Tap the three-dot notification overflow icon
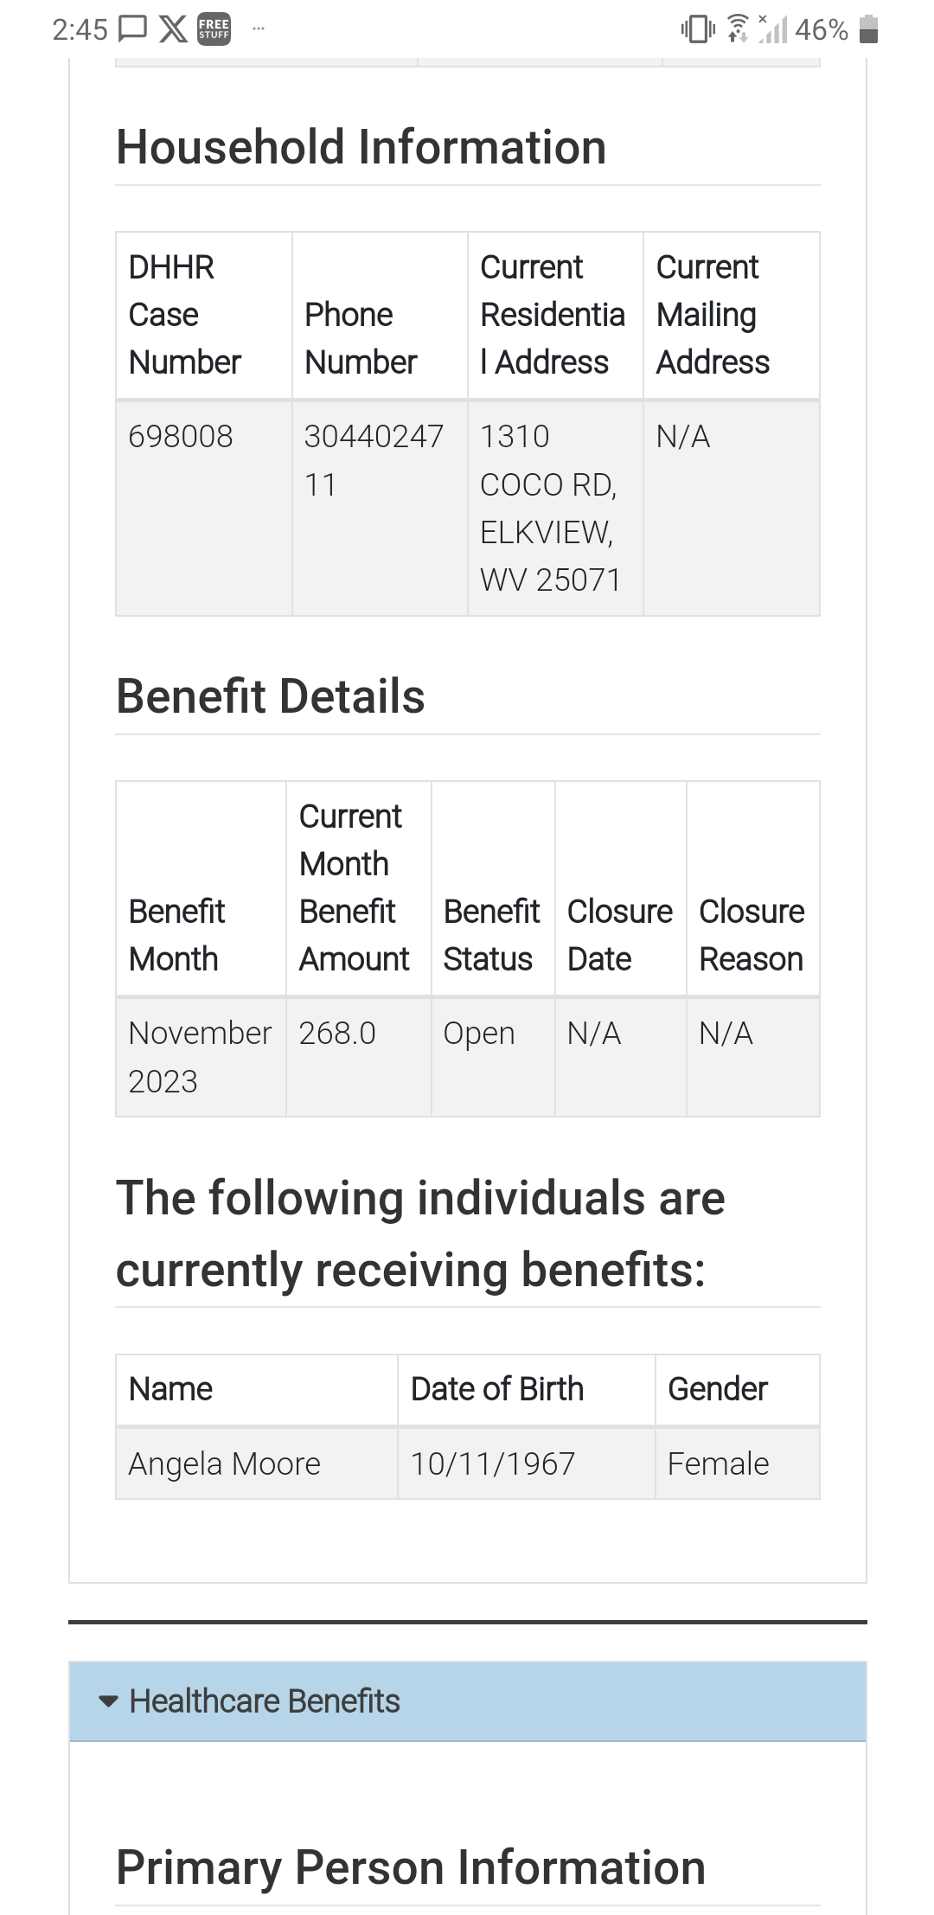The image size is (934, 1915). pyautogui.click(x=258, y=29)
